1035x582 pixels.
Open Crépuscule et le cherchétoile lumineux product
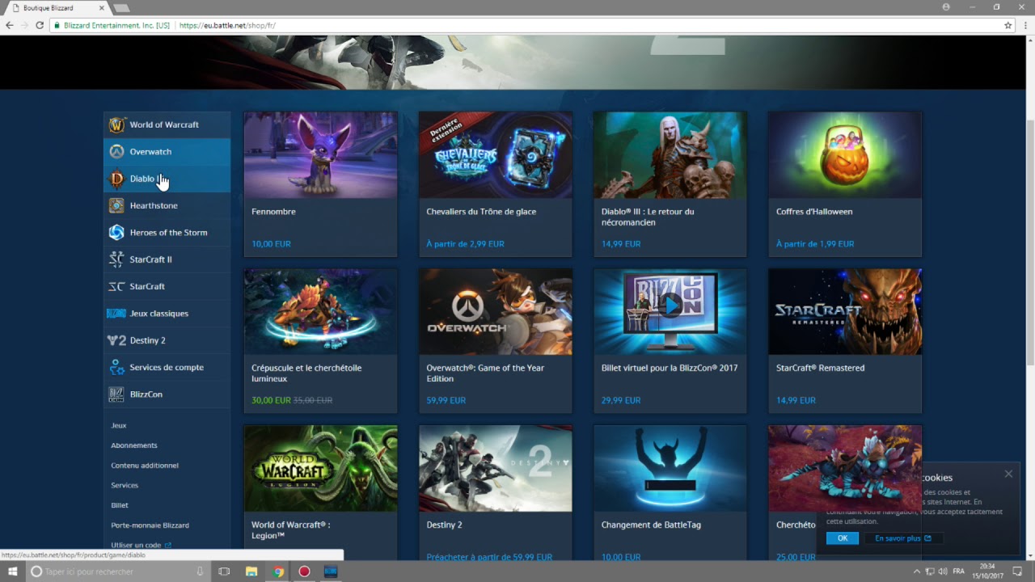coord(321,341)
